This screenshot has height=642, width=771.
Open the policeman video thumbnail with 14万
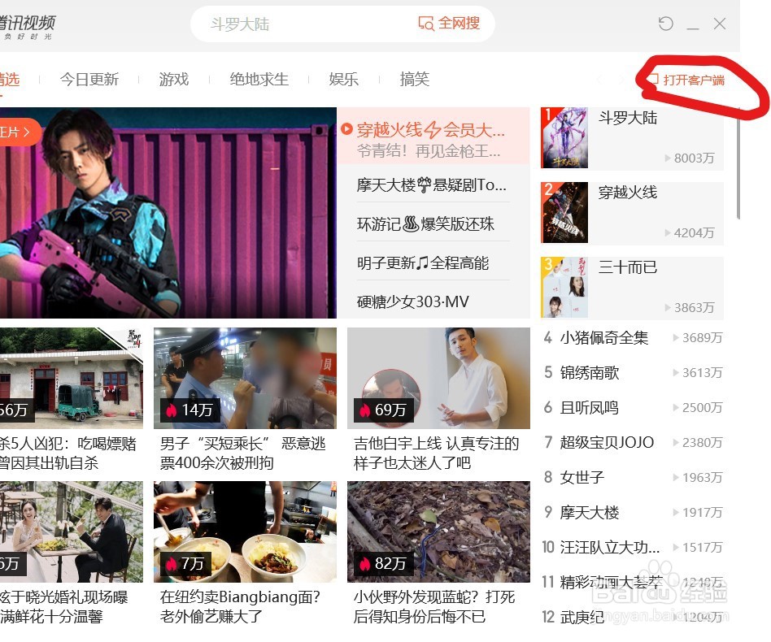[245, 378]
